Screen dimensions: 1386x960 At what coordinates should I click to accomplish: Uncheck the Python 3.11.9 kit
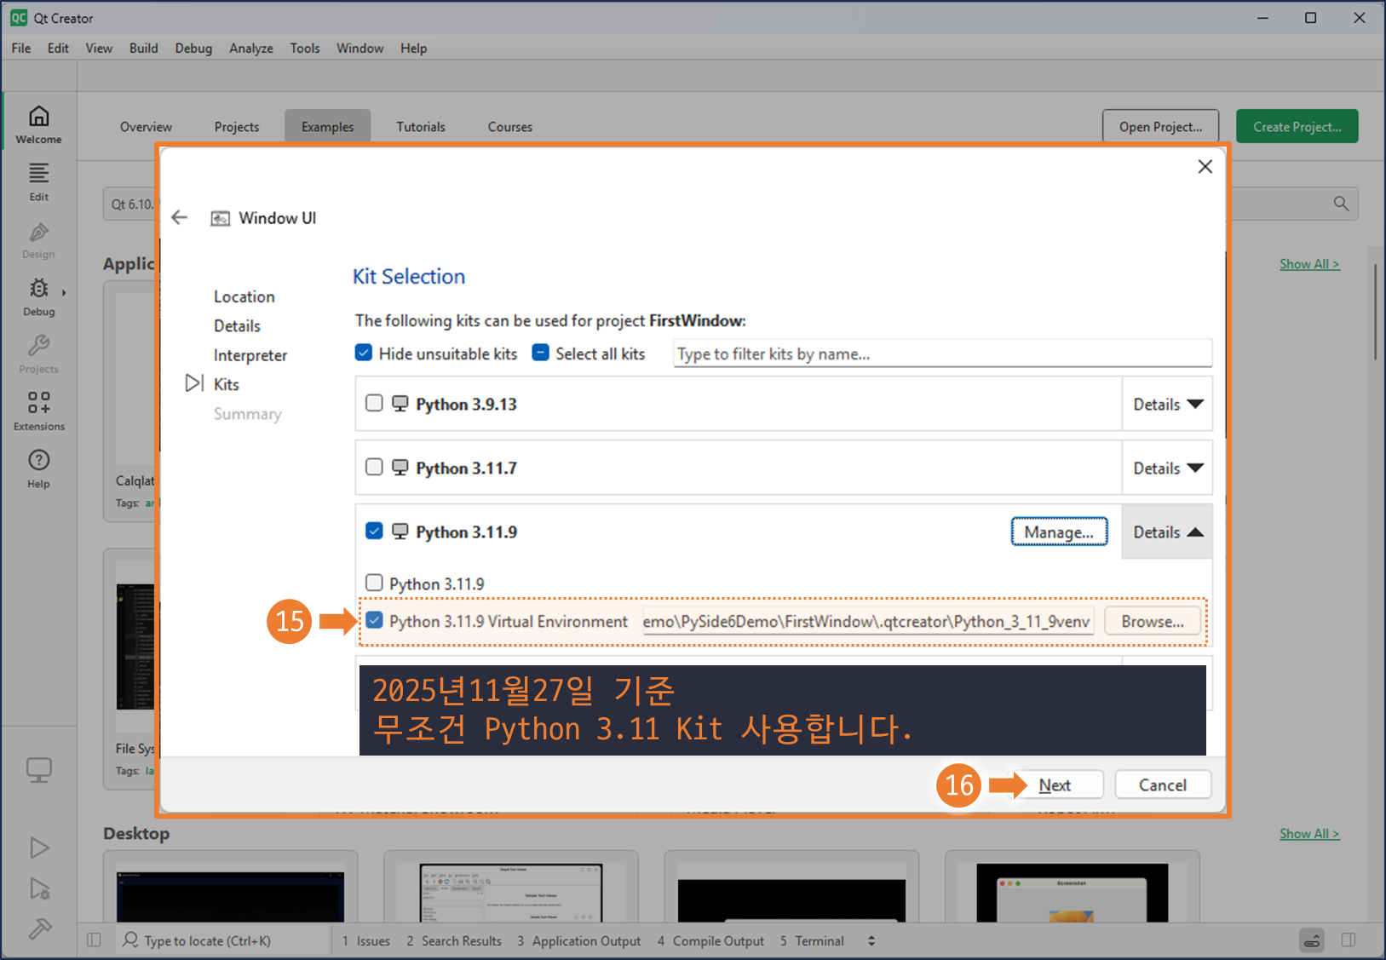coord(374,531)
